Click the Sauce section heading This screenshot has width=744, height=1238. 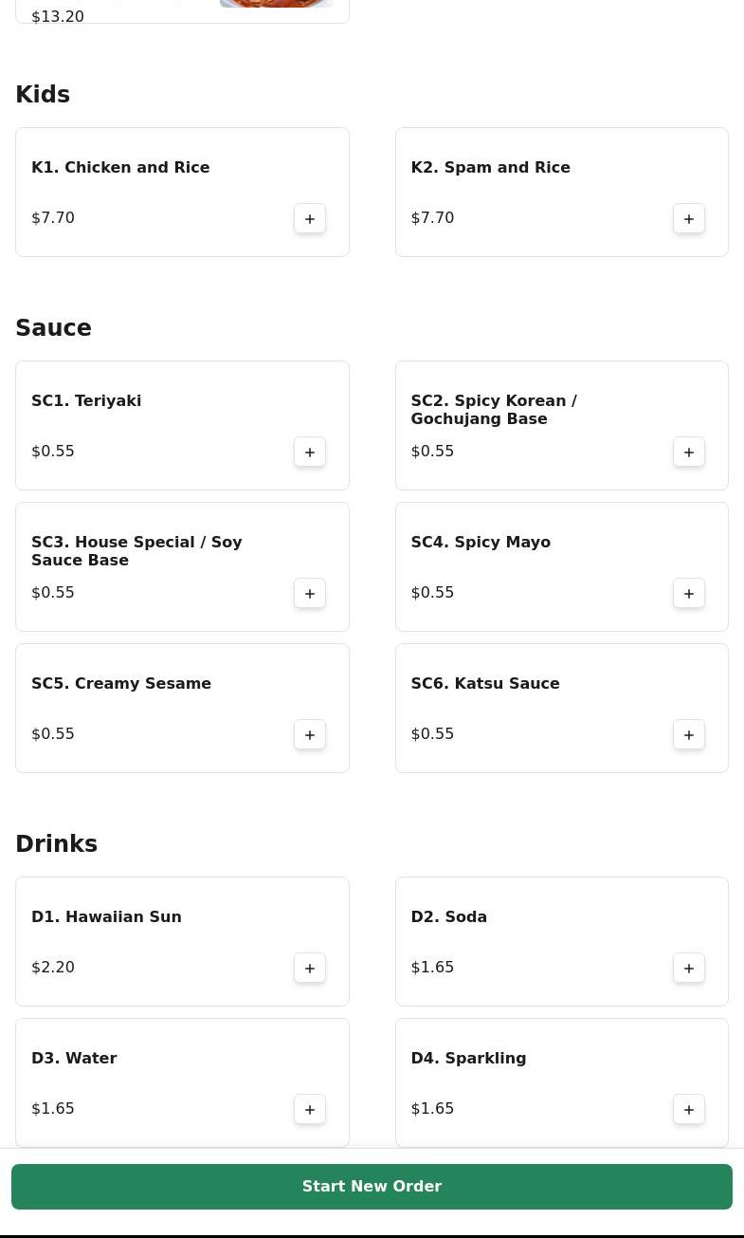pyautogui.click(x=53, y=328)
